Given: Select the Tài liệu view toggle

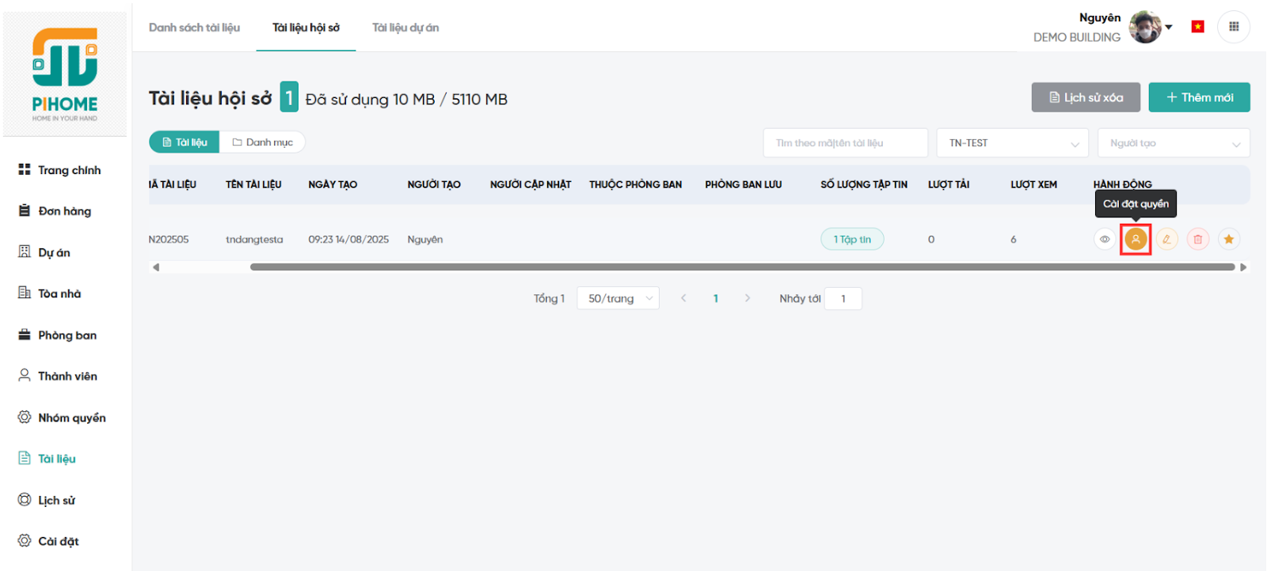Looking at the screenshot, I should coord(185,142).
